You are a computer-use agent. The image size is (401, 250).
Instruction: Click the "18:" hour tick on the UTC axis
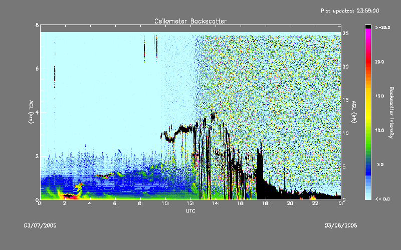[266, 203]
